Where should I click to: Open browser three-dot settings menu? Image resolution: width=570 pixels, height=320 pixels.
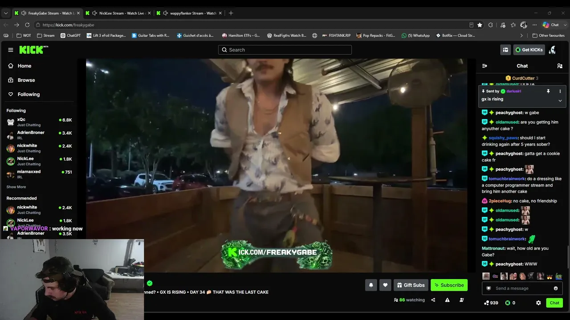tap(534, 25)
